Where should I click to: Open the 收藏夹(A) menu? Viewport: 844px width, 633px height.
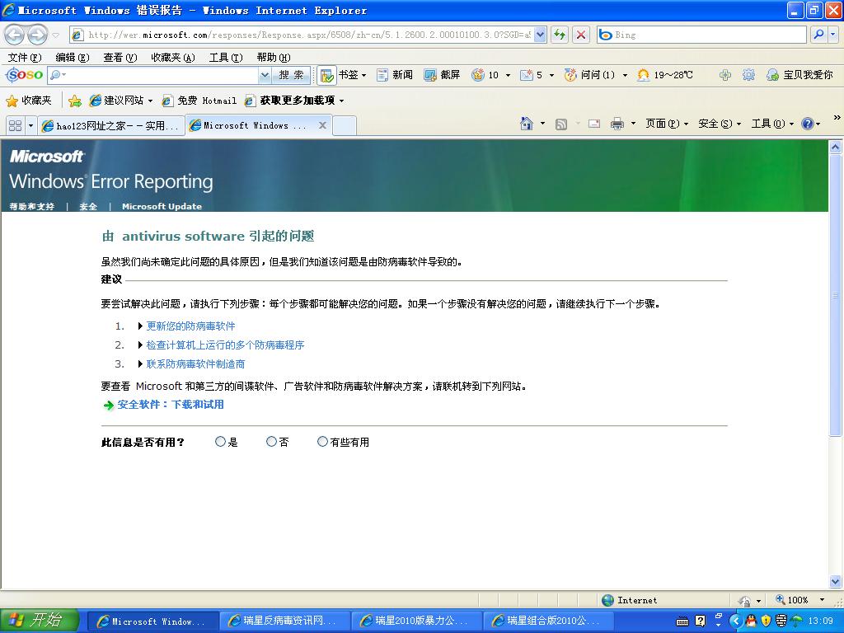point(173,58)
